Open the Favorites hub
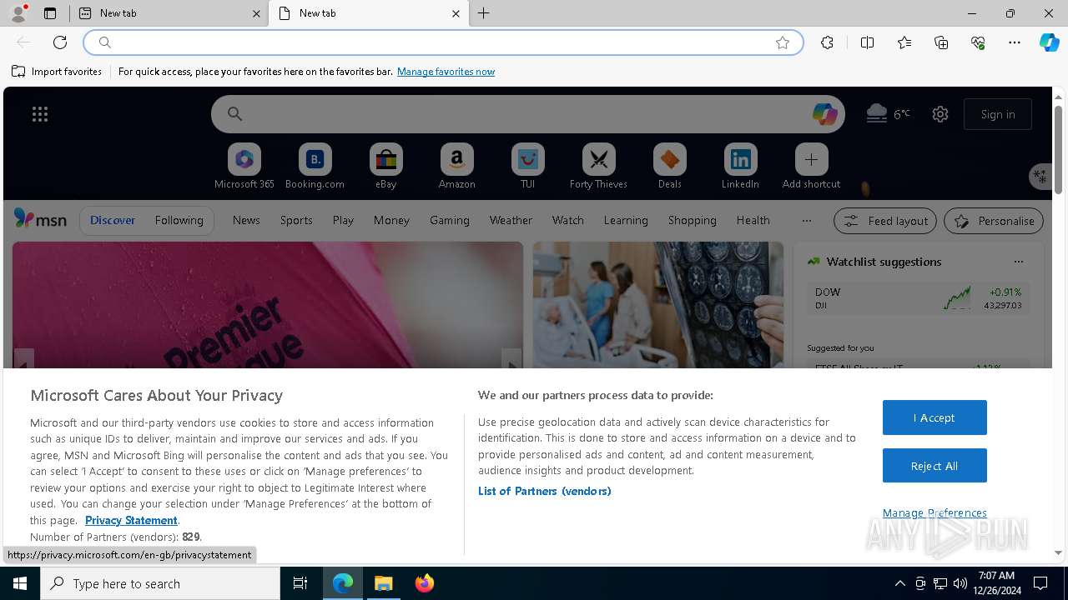Viewport: 1068px width, 600px height. point(904,42)
